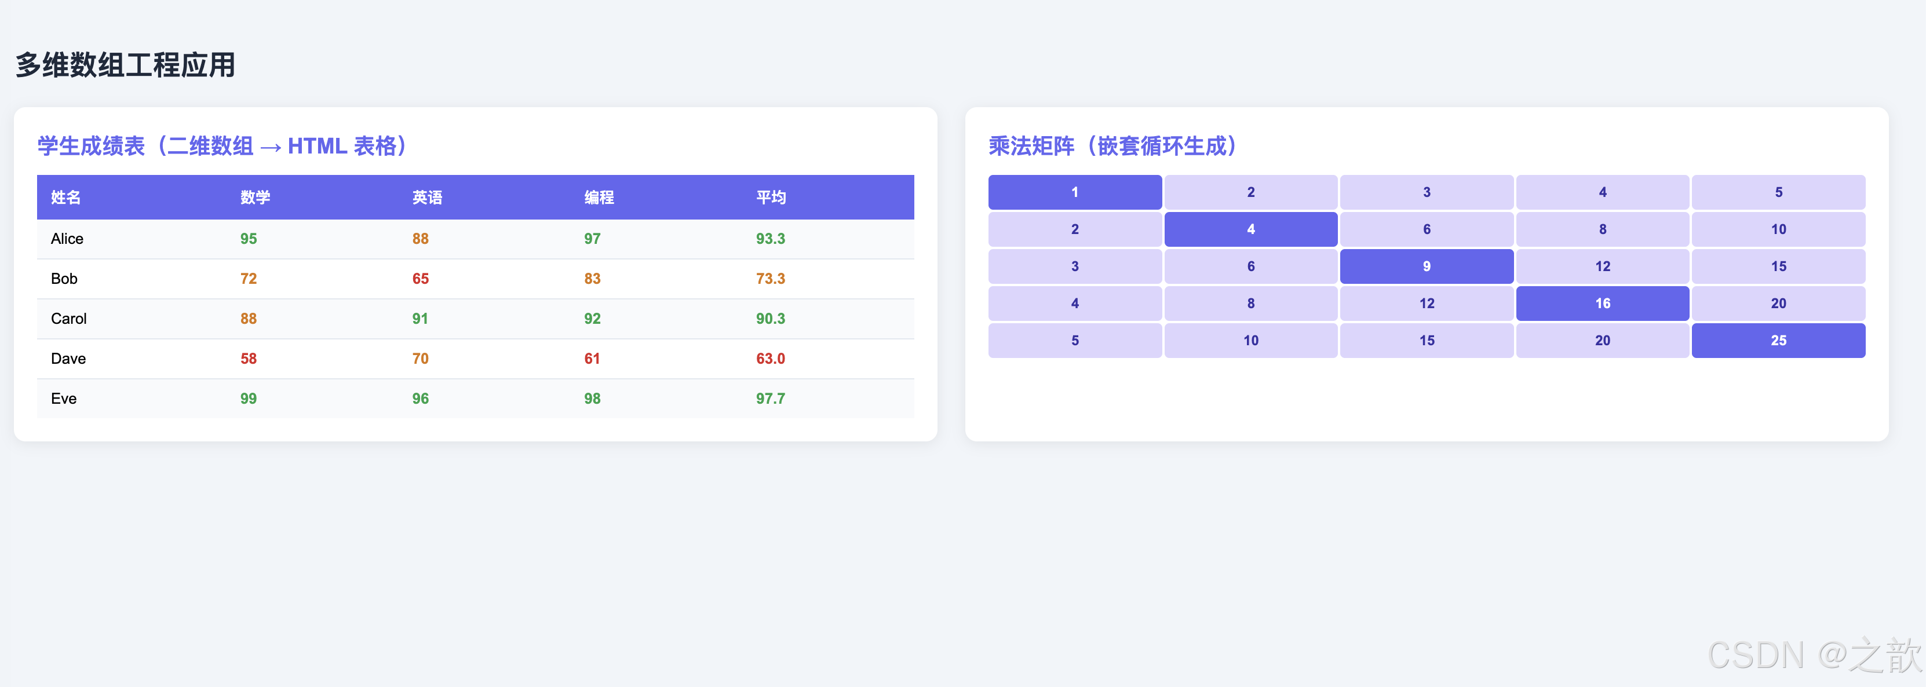The height and width of the screenshot is (687, 1926).
Task: Click Dave's programming score 61
Action: tap(592, 359)
